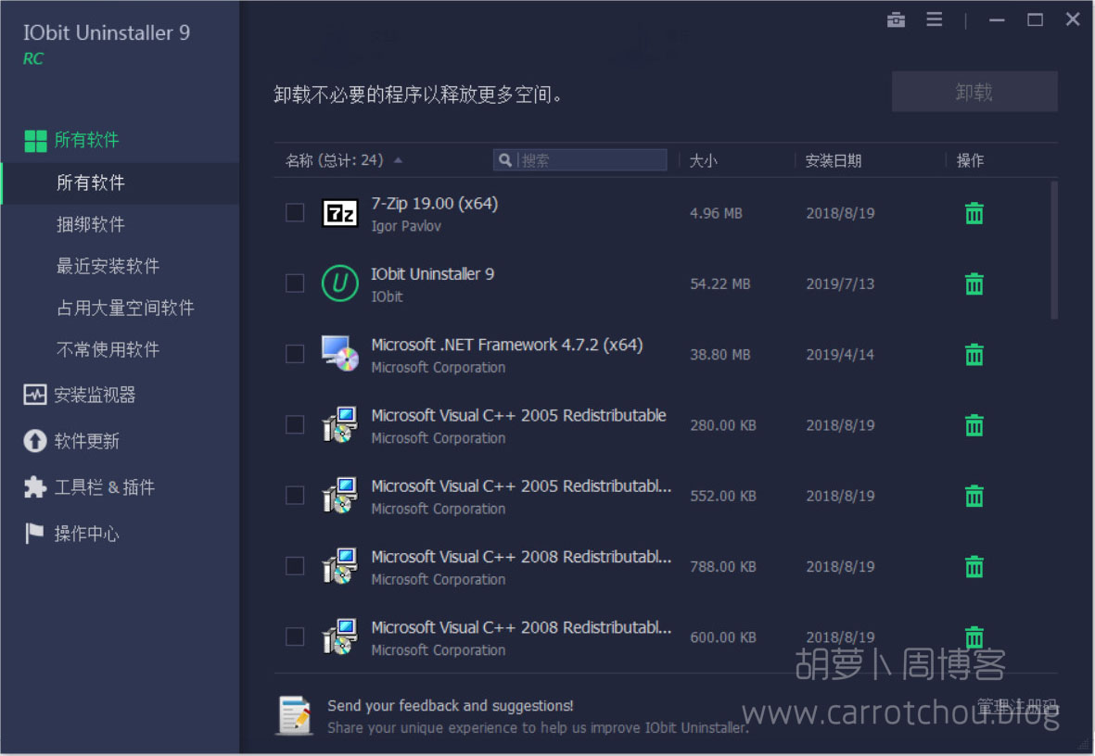Click the 54.22 MB size value
This screenshot has width=1095, height=756.
[x=720, y=284]
